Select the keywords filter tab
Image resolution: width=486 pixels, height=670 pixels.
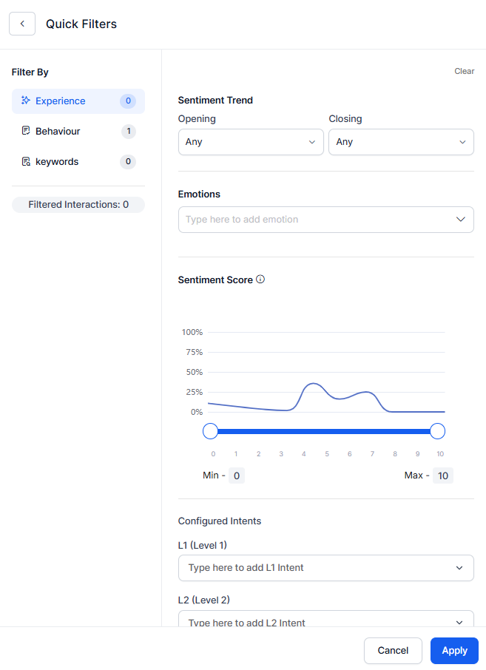[x=57, y=161]
